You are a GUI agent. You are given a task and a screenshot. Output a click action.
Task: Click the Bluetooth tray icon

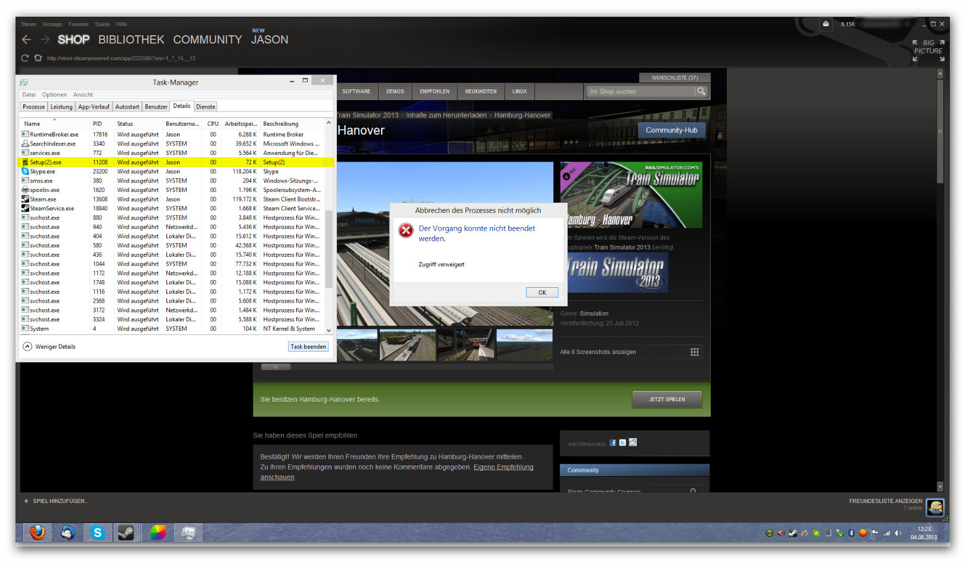coord(852,533)
